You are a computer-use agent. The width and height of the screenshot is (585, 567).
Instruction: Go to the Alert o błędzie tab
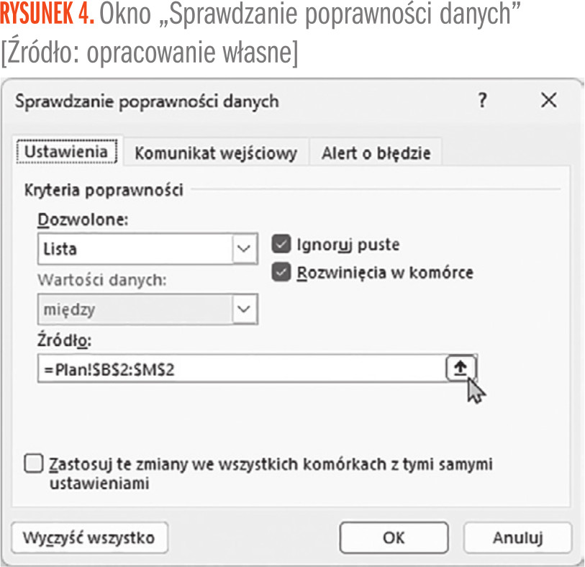pyautogui.click(x=376, y=153)
